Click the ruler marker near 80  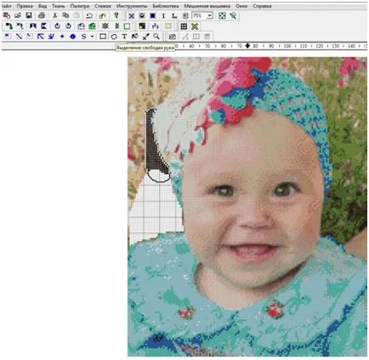tap(247, 46)
